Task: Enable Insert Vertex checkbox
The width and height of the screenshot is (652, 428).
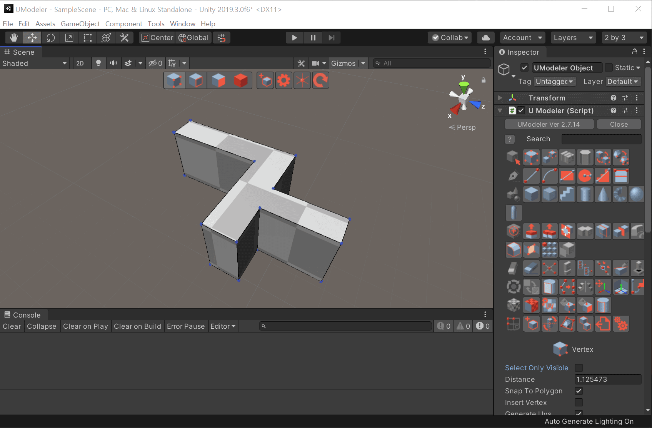Action: [x=579, y=402]
